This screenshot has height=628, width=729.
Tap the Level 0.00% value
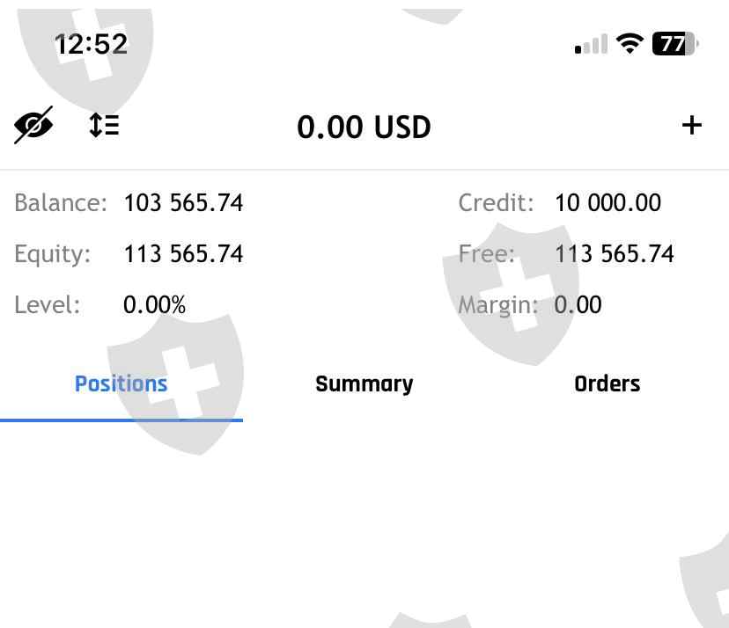[154, 305]
